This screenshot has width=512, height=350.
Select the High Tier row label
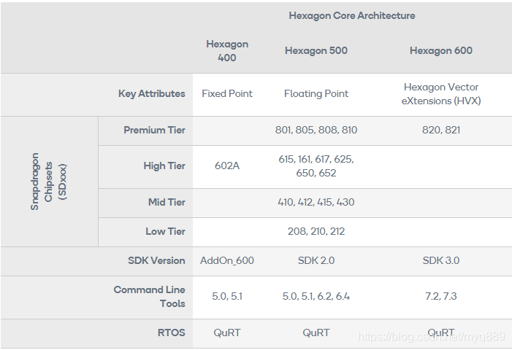coord(164,166)
